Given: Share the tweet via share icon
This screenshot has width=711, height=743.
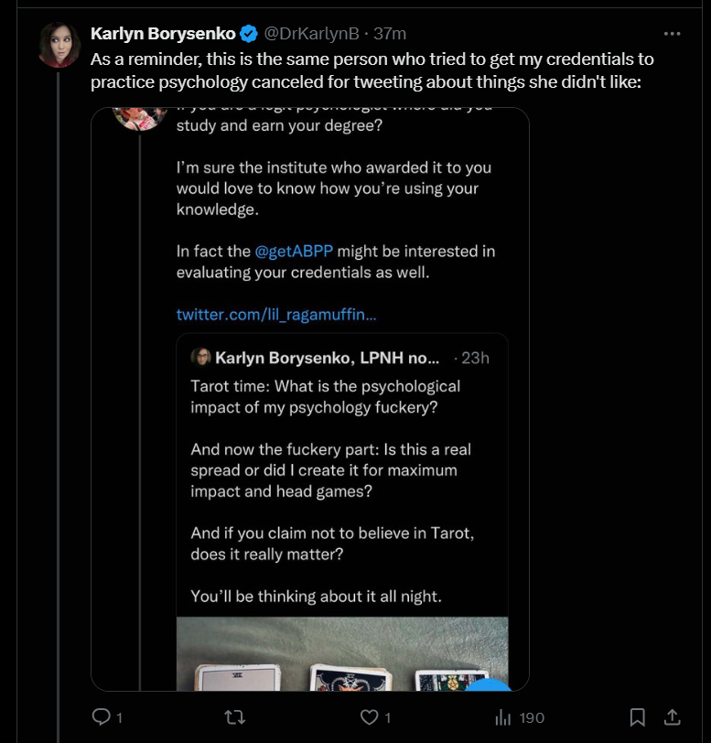Looking at the screenshot, I should (x=672, y=717).
